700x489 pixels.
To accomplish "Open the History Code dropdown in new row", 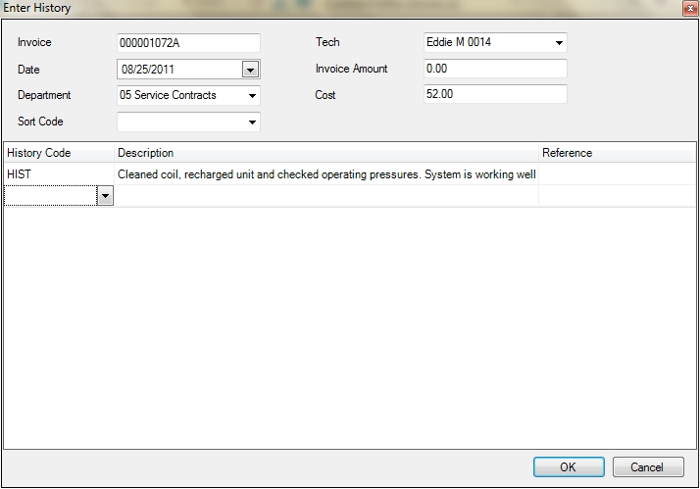I will pos(105,196).
